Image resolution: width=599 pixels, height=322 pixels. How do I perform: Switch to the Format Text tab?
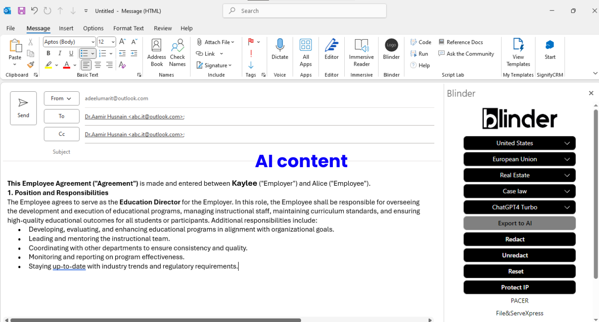pos(128,28)
